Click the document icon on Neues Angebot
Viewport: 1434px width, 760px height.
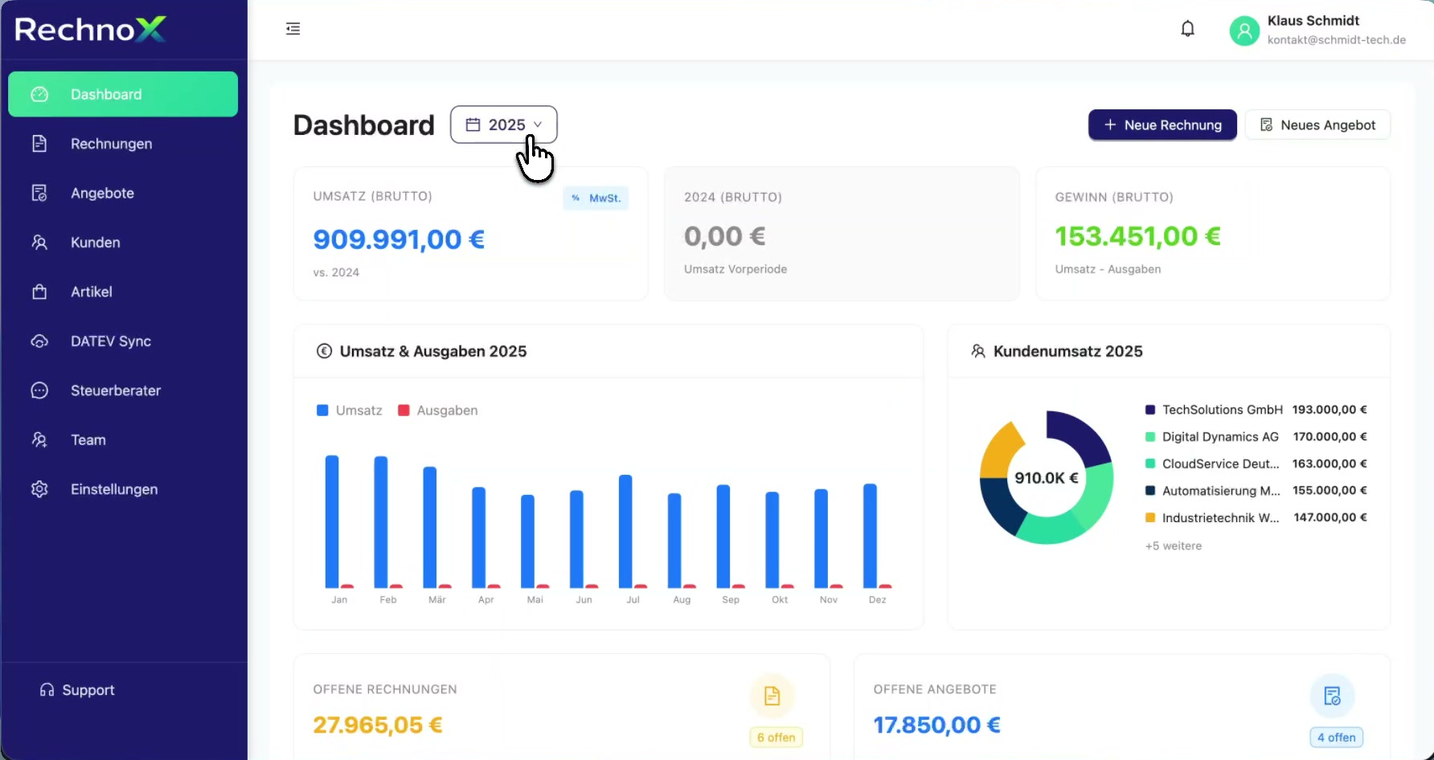(x=1266, y=125)
